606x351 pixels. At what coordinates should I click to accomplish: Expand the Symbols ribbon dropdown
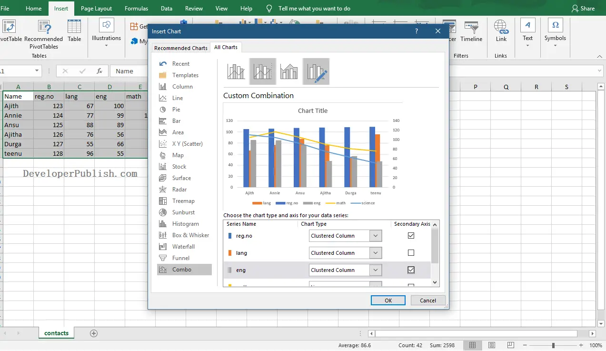pyautogui.click(x=555, y=46)
